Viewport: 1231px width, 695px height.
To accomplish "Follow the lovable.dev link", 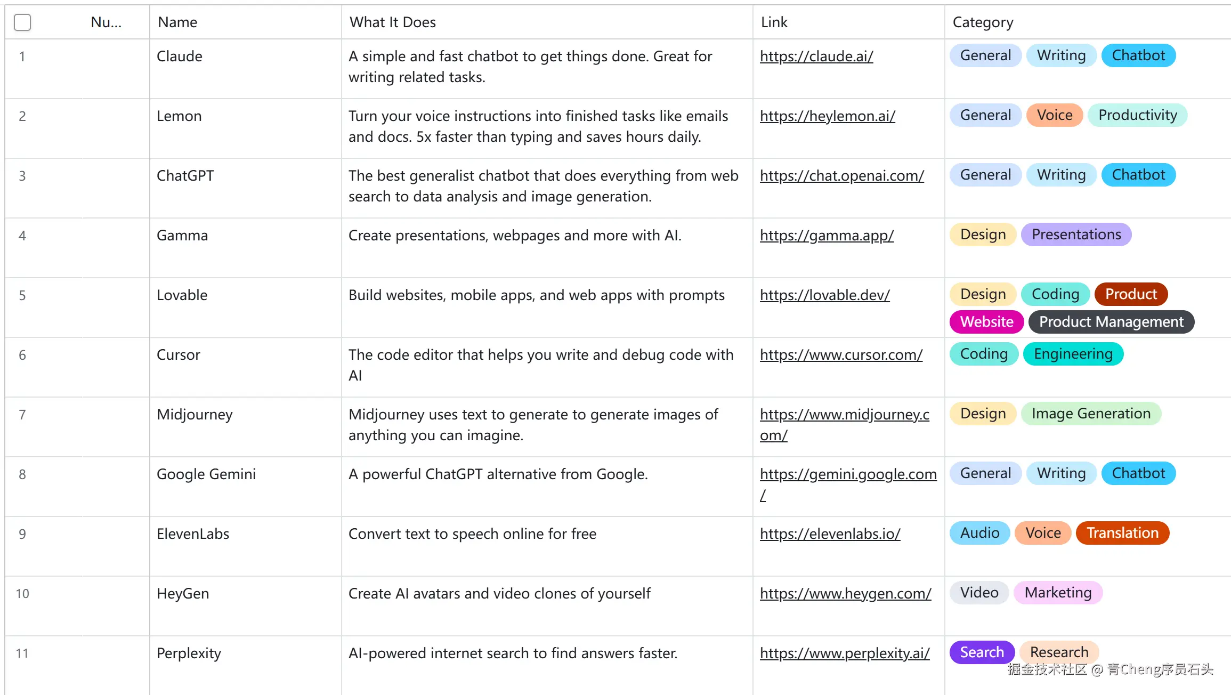I will tap(825, 295).
